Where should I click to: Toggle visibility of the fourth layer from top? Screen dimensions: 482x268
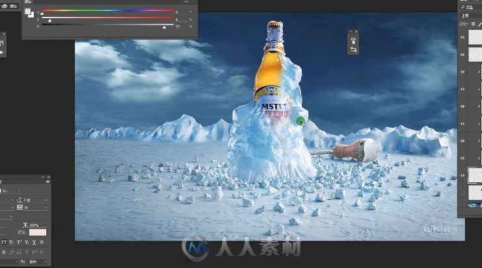[x=462, y=89]
